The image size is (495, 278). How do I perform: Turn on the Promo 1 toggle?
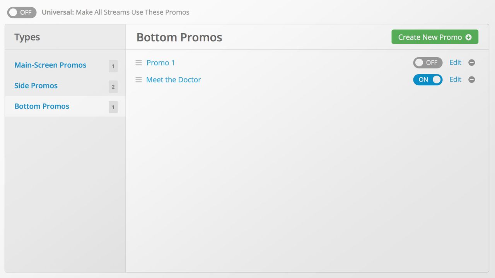click(427, 63)
